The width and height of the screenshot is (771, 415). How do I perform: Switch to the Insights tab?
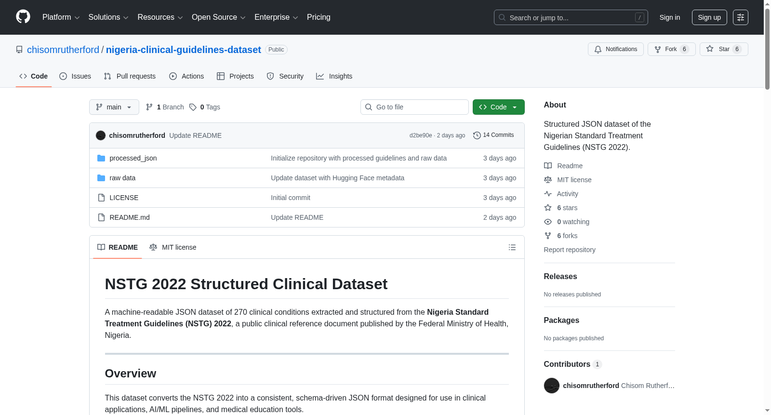(x=334, y=76)
